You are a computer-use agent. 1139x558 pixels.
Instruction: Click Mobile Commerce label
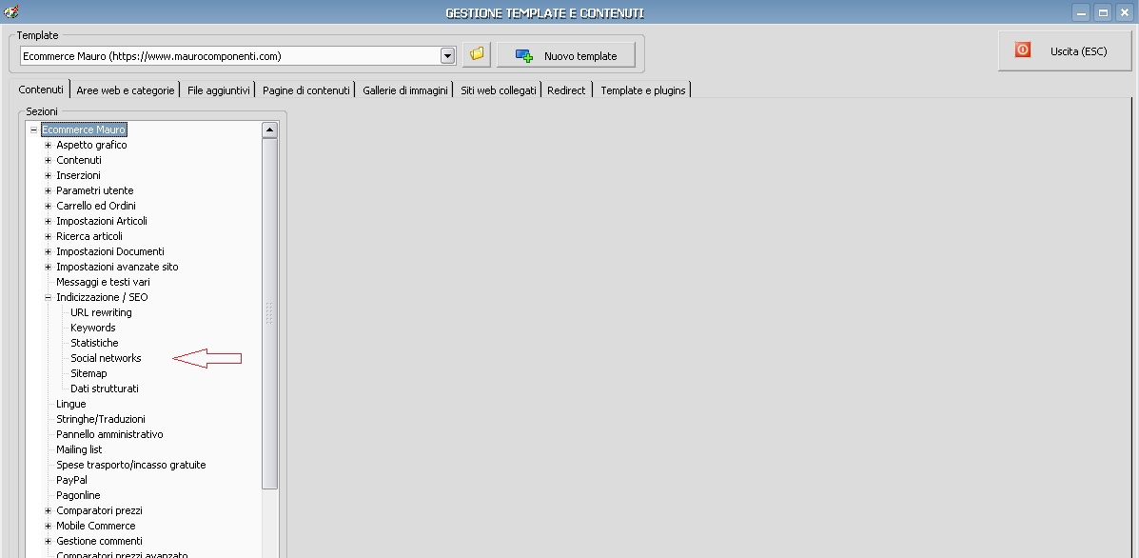[x=96, y=526]
